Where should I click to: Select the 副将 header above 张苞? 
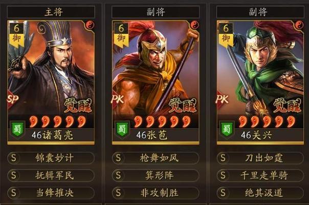click(x=156, y=12)
